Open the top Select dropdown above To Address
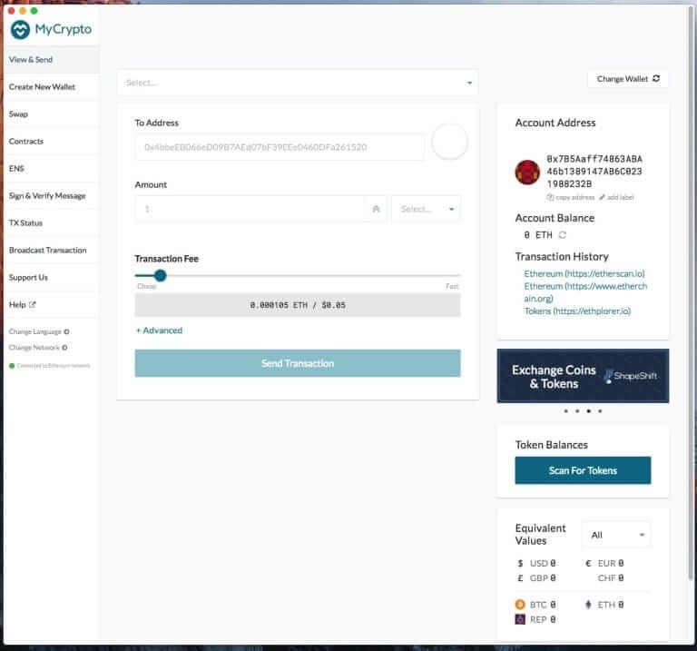The image size is (697, 651). pyautogui.click(x=298, y=83)
